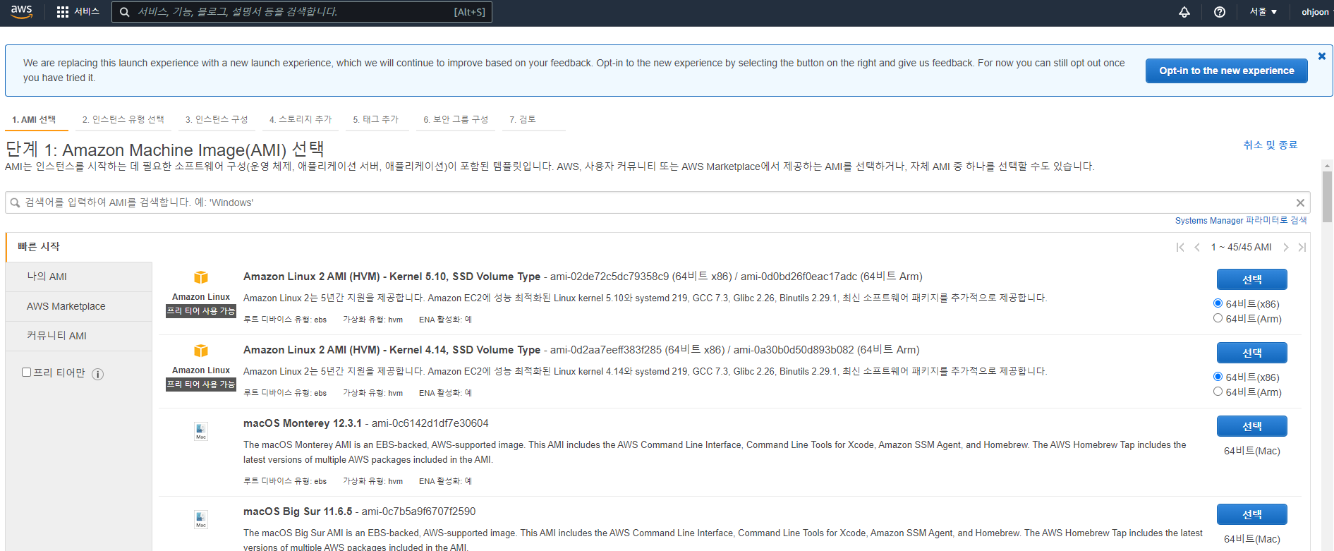1334x551 pixels.
Task: Switch to step 6 보안 그룹 구성 tab
Action: coord(456,120)
